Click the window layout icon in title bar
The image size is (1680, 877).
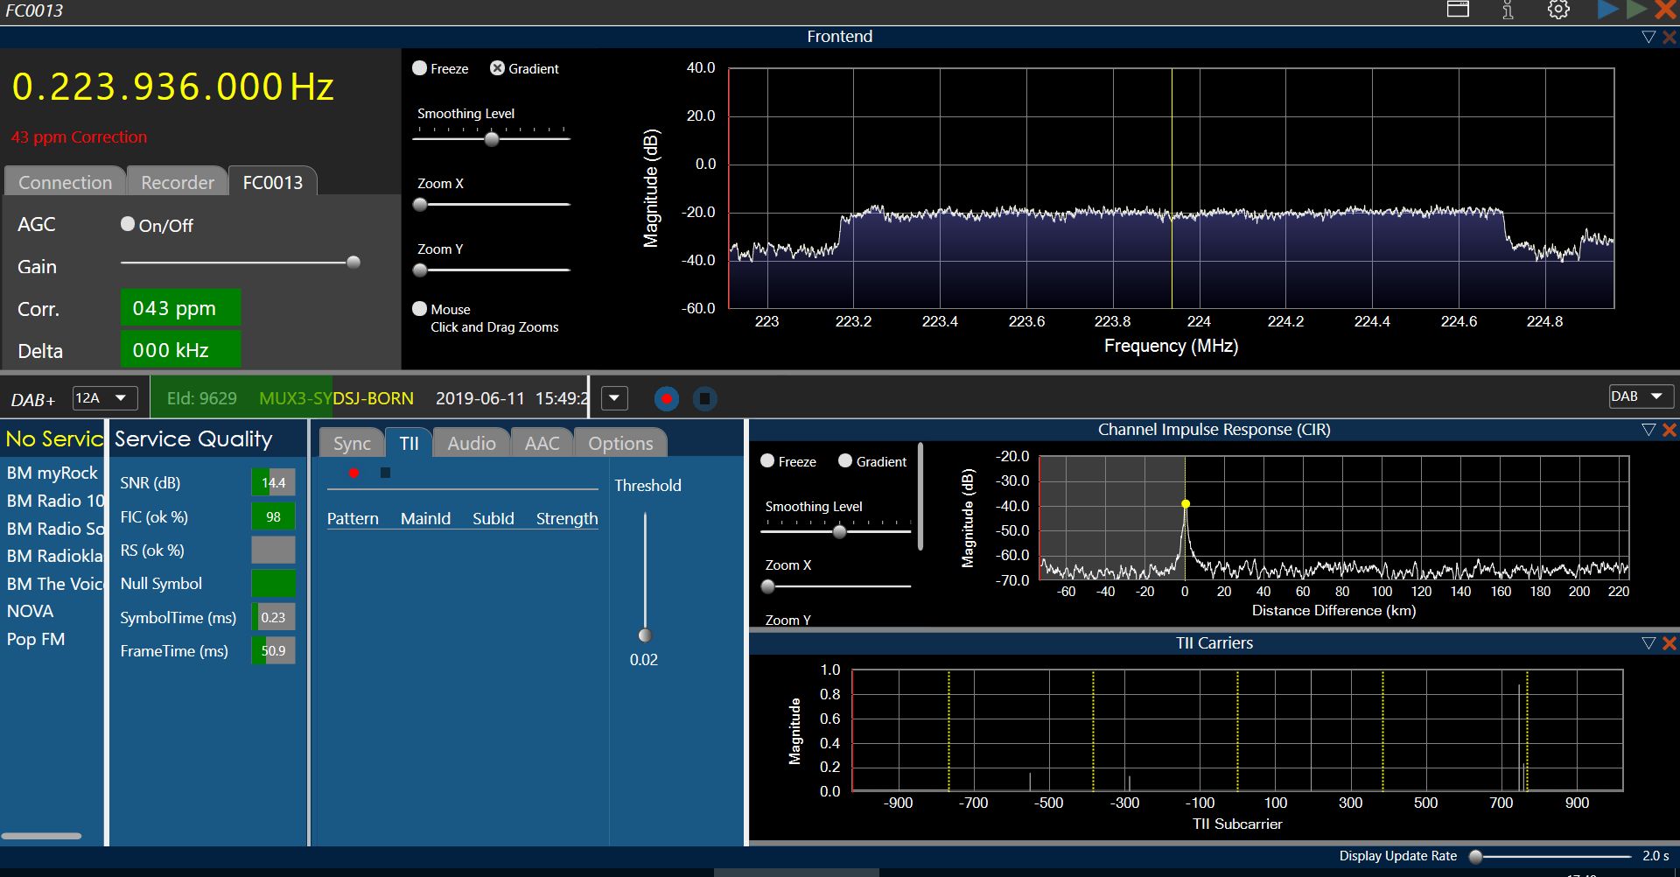(x=1458, y=11)
